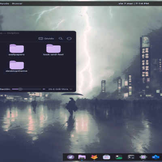Image resolution: width=162 pixels, height=162 pixels.
Task: Open the look-and-feel folder
Action: tap(53, 50)
